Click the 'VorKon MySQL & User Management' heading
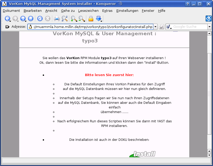The image size is (213, 166). pyautogui.click(x=105, y=33)
